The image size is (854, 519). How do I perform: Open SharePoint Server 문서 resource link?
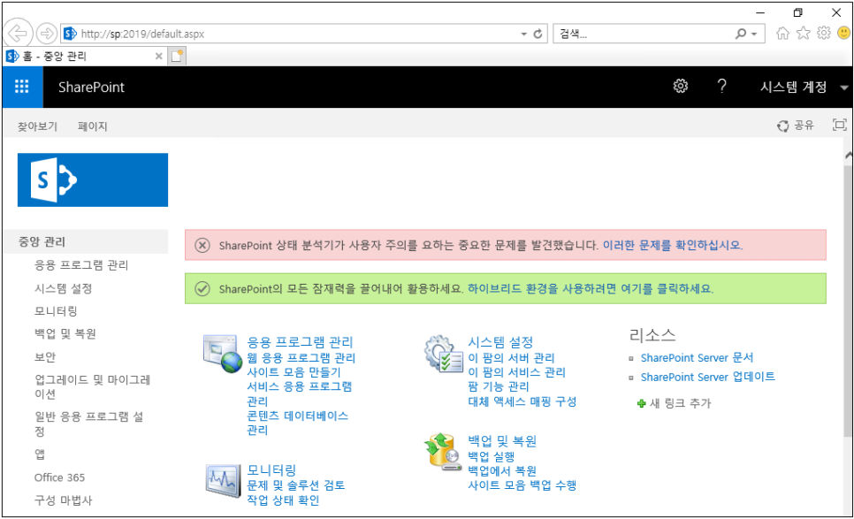click(698, 358)
